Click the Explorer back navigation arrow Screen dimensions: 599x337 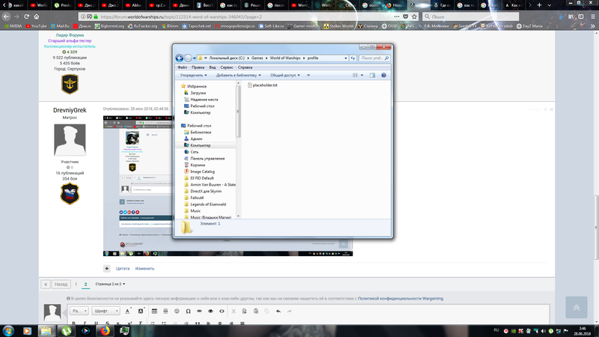click(x=180, y=58)
